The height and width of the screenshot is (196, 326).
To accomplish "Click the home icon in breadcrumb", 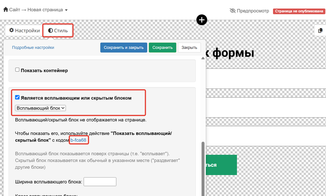I will point(5,10).
